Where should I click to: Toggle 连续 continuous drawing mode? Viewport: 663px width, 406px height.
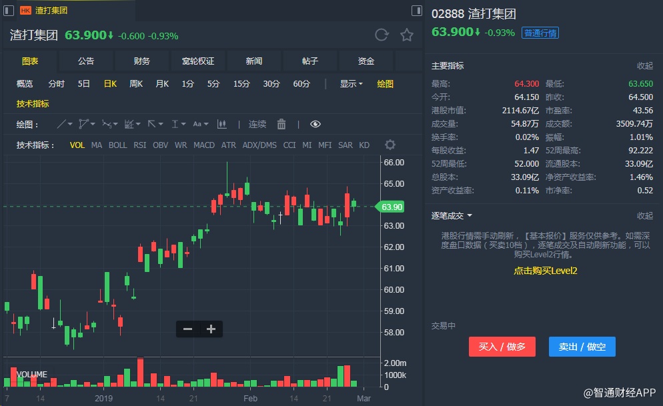pos(257,124)
